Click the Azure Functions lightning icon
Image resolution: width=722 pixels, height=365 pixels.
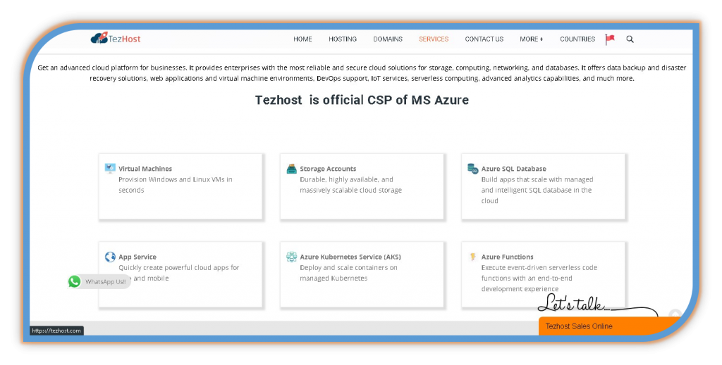473,257
